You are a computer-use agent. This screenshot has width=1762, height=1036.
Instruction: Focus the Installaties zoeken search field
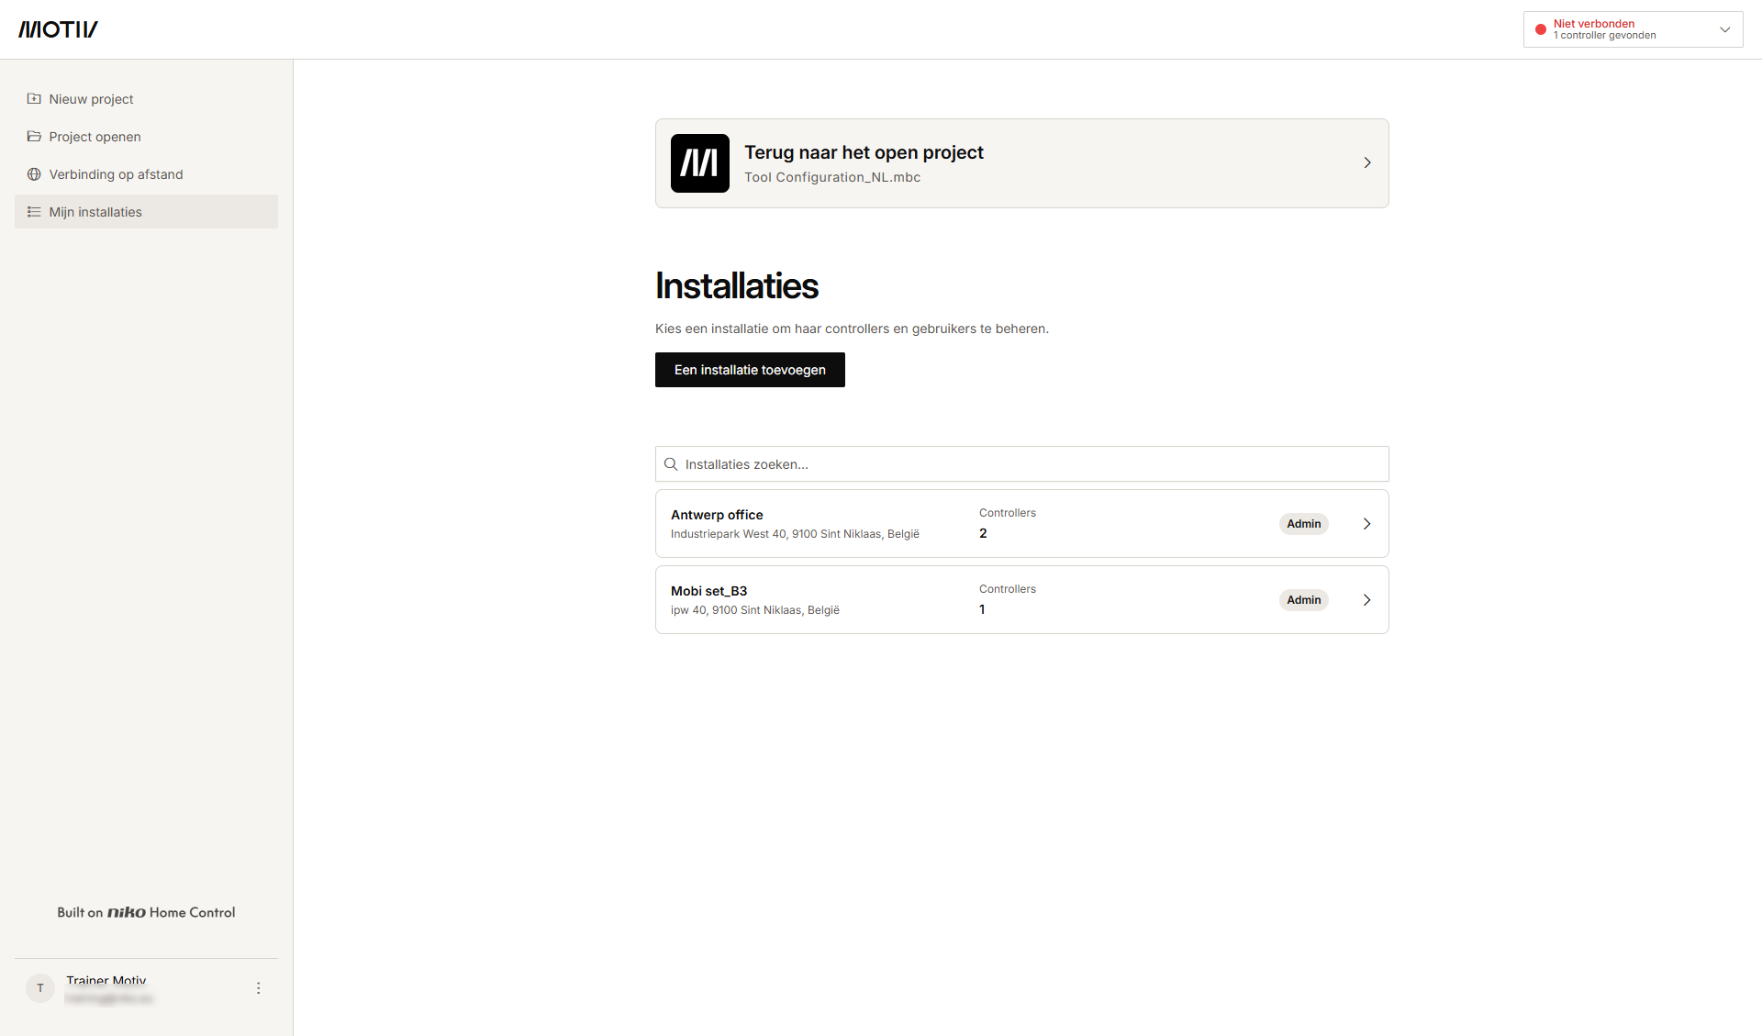coord(1022,464)
